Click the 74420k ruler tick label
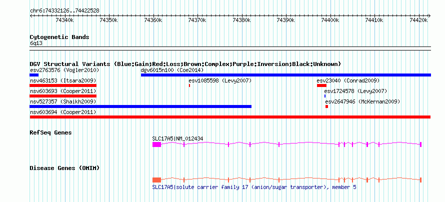This screenshot has height=202, width=445. (418, 20)
